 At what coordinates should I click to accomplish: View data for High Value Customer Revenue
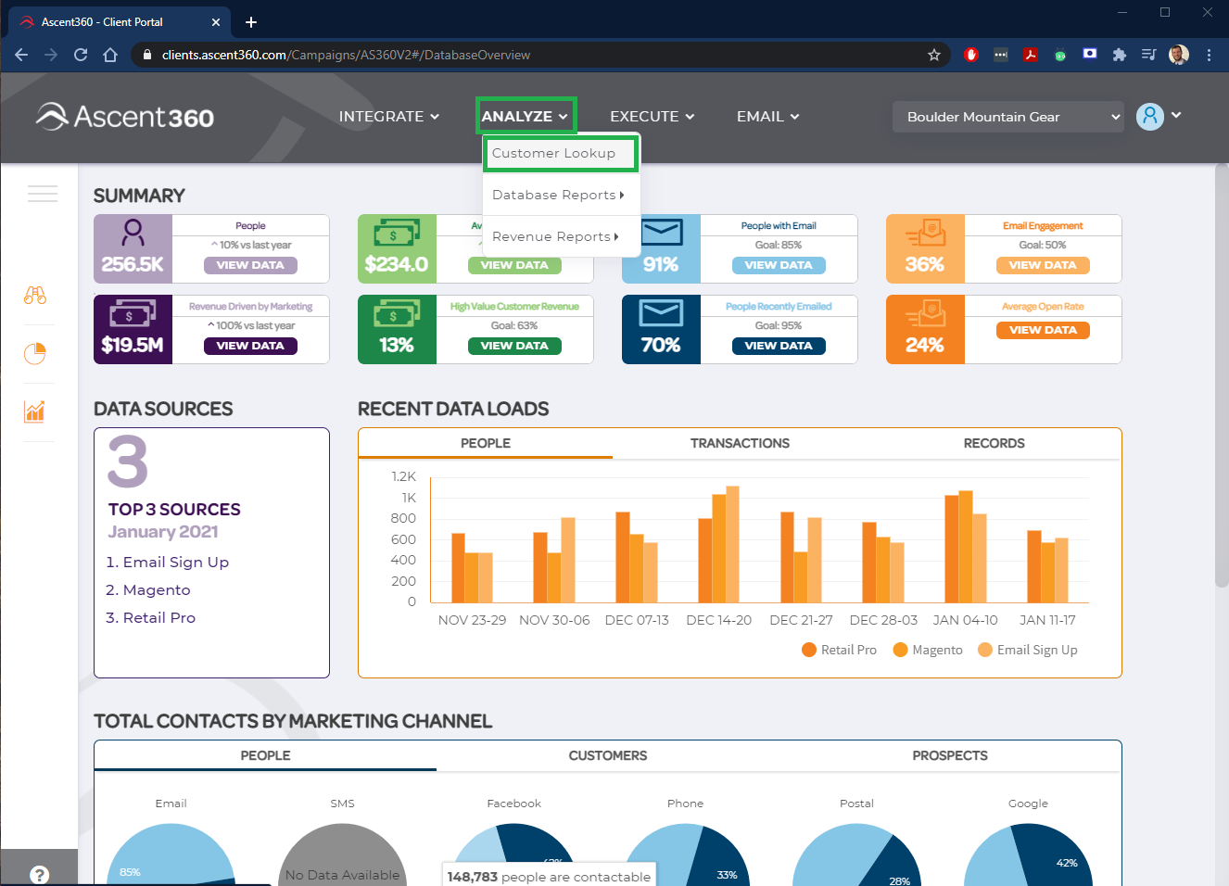(x=514, y=346)
